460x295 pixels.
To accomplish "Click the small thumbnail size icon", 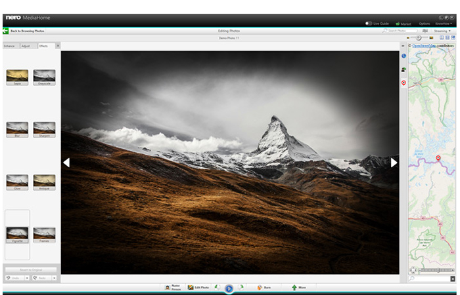I will (x=408, y=38).
